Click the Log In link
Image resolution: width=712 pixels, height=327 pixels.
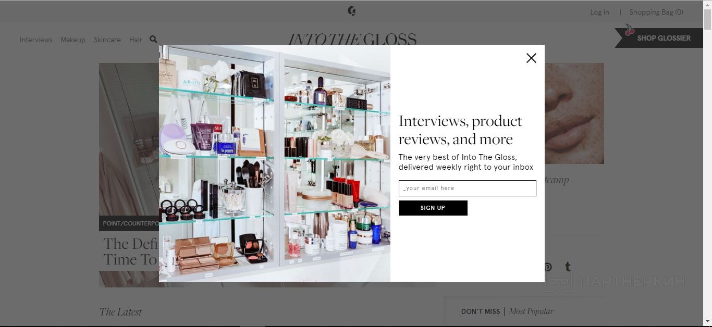coord(599,12)
